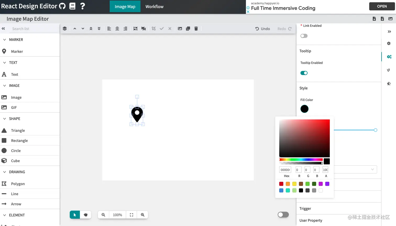Click the rainbow hue slider
The height and width of the screenshot is (226, 396).
(x=301, y=160)
